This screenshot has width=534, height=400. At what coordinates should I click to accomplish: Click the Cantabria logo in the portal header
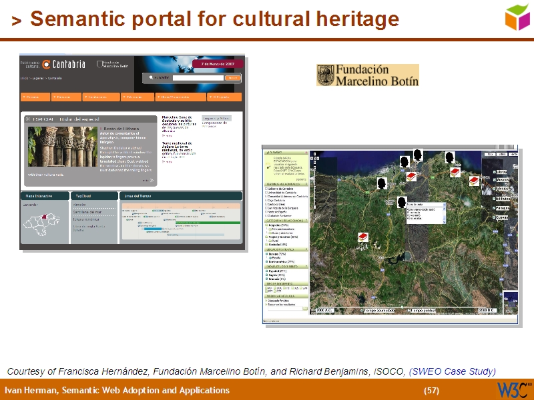[x=65, y=65]
